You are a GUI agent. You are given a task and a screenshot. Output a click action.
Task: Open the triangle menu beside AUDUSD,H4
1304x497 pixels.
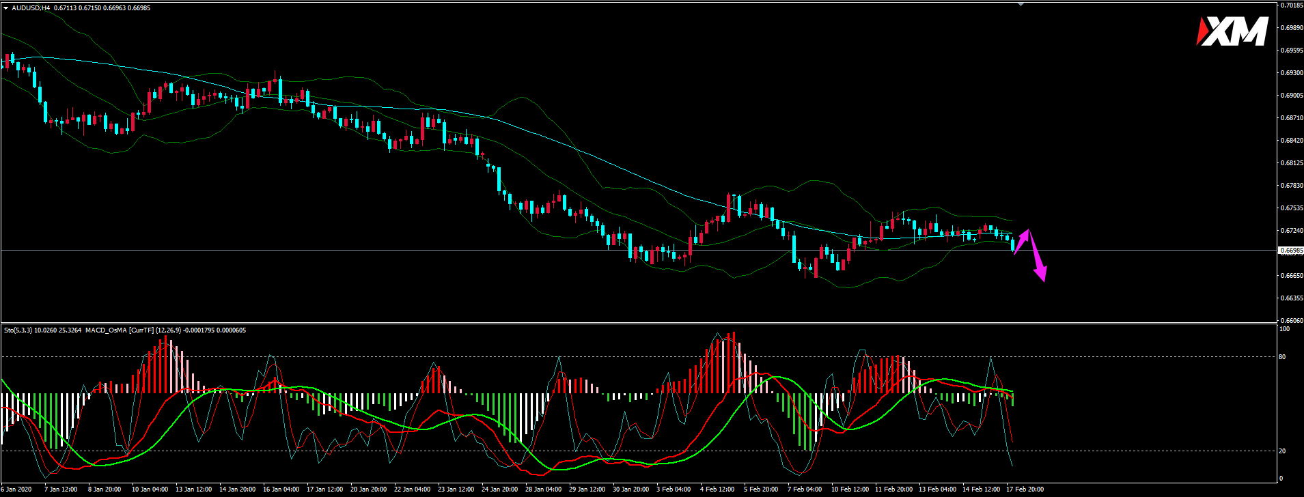(x=5, y=8)
